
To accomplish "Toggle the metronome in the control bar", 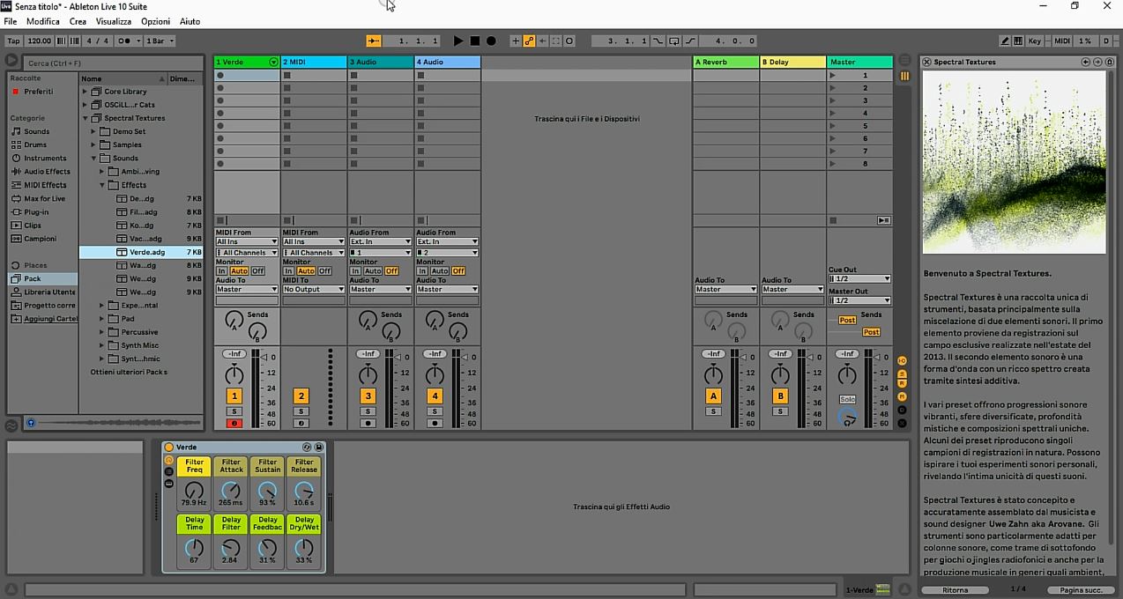I will coord(126,41).
